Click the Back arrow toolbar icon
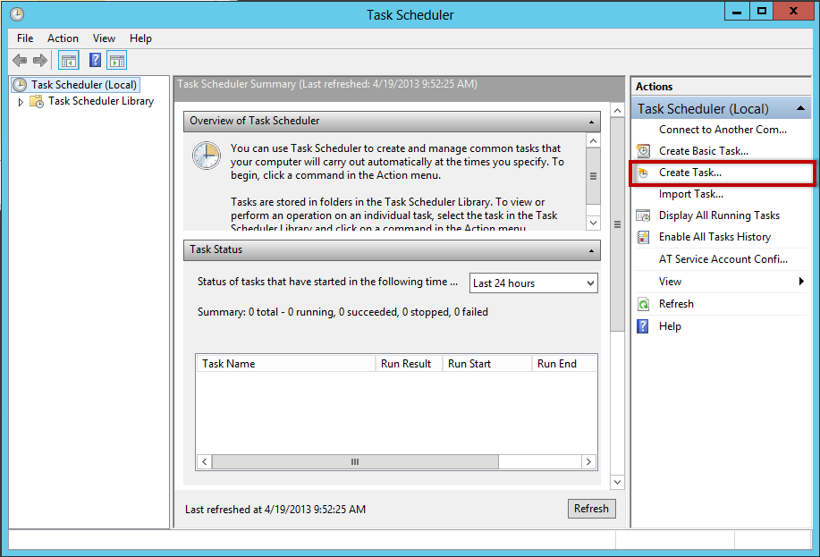820x557 pixels. pos(20,60)
